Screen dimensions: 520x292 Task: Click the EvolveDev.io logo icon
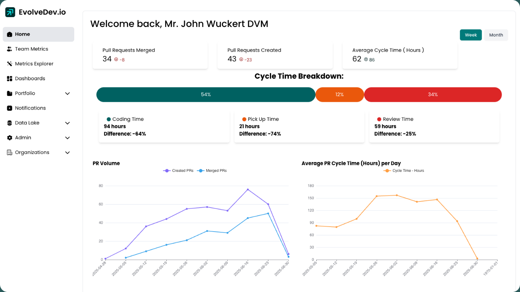click(10, 12)
